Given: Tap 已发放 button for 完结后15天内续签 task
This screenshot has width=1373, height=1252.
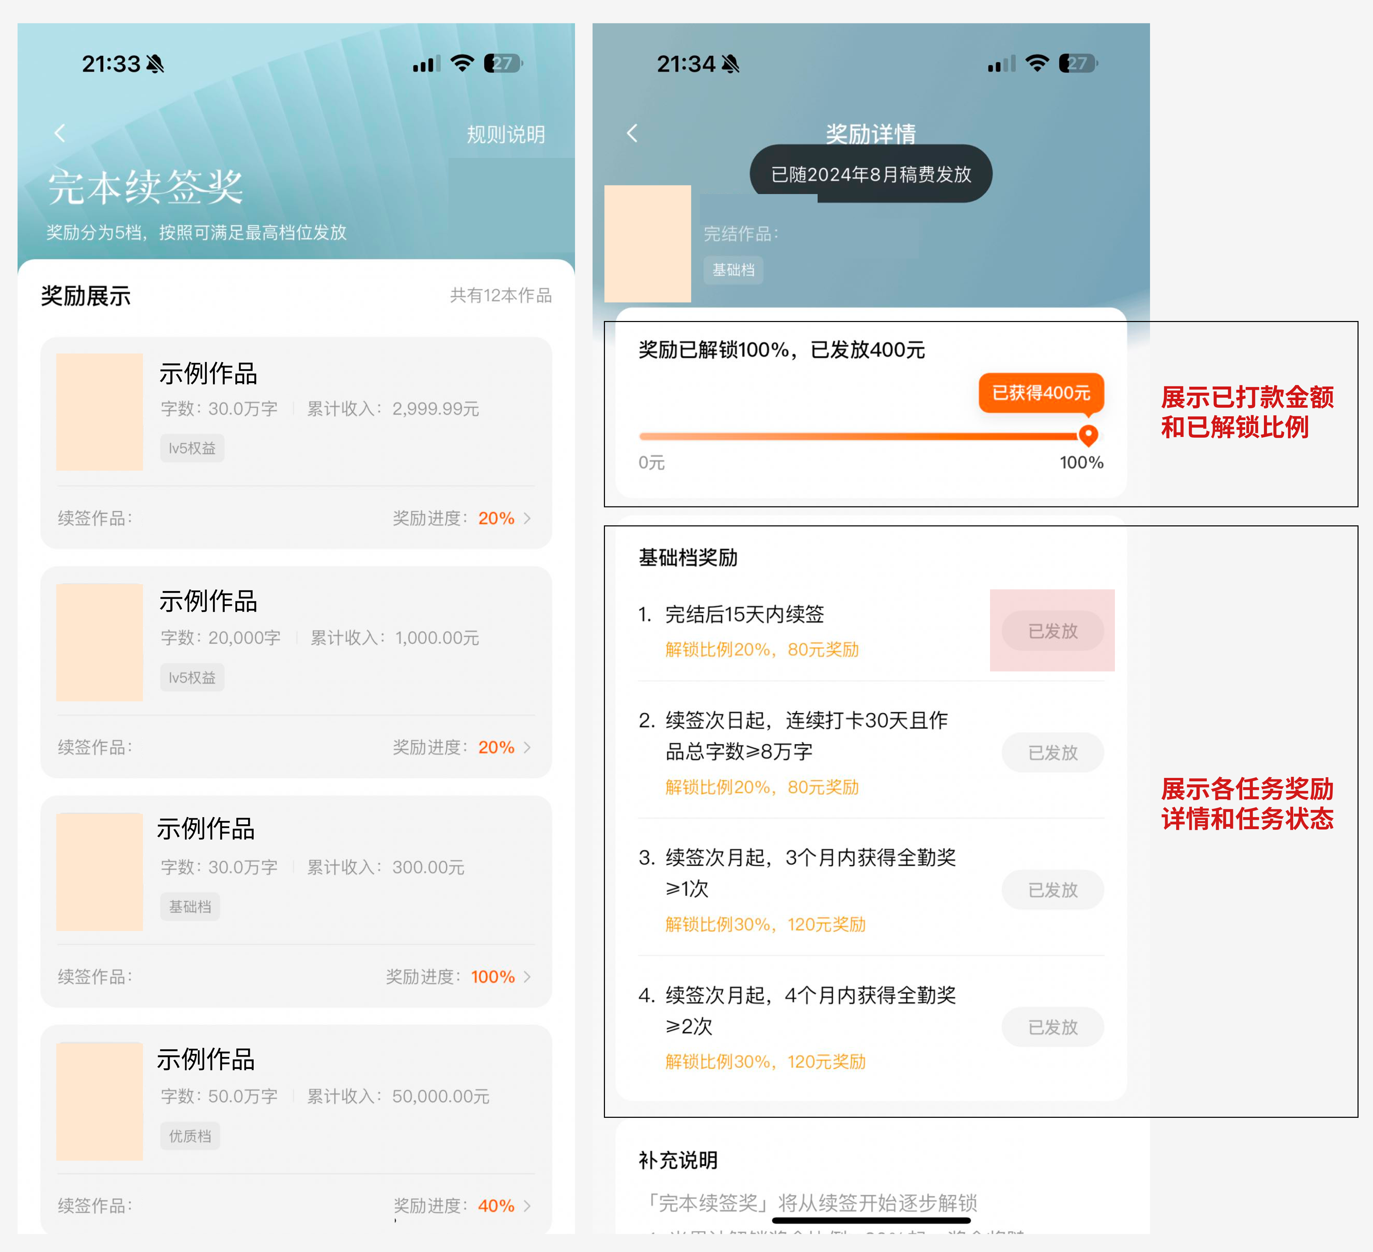Looking at the screenshot, I should pos(1052,631).
